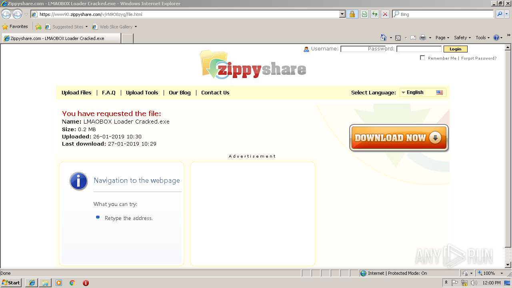Click the Zippyshare logo
This screenshot has height=288, width=512.
click(253, 65)
